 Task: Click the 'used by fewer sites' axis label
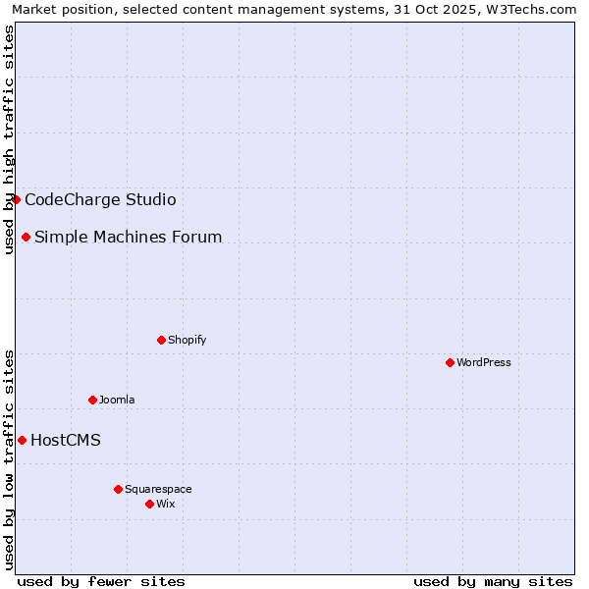click(101, 581)
